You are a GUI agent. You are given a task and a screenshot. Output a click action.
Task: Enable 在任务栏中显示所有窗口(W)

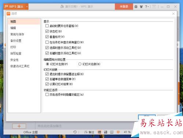tap(47, 42)
